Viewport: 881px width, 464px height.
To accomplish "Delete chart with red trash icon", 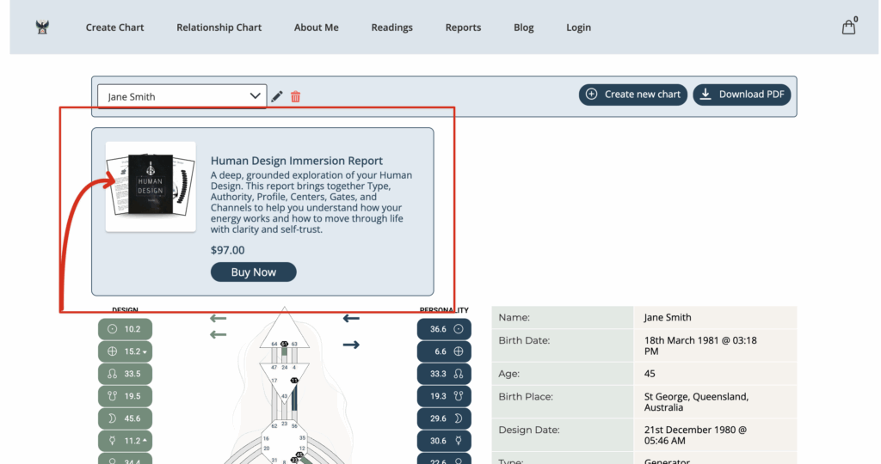I will coord(296,96).
